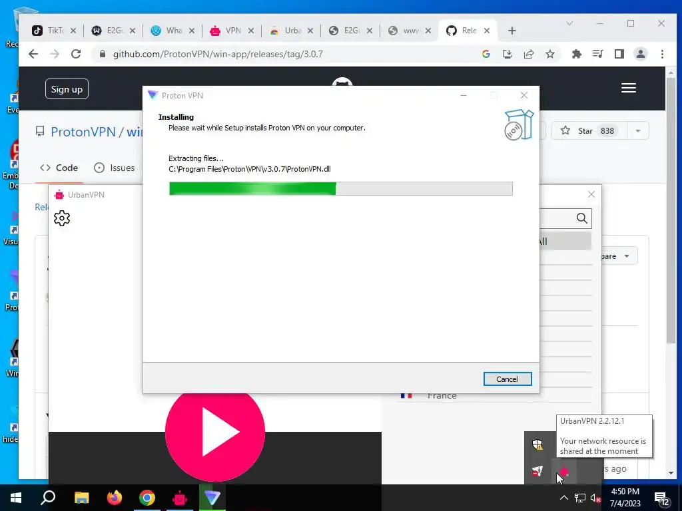
Task: Open Chrome tab search chevron
Action: click(x=569, y=23)
